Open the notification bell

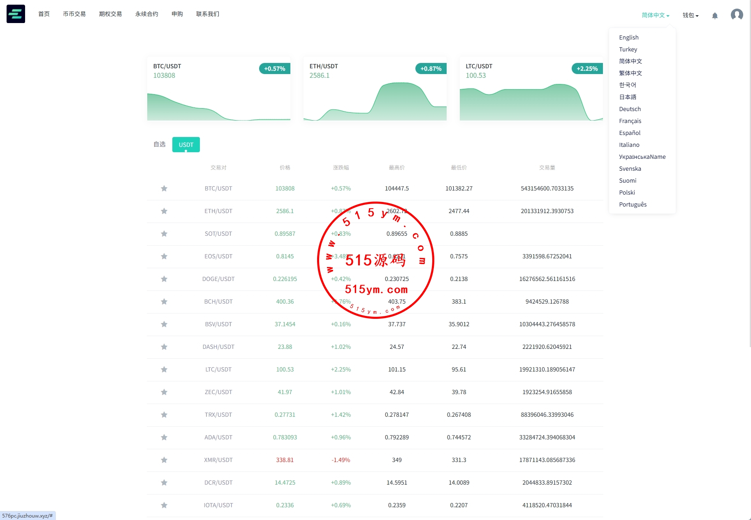[x=715, y=16]
